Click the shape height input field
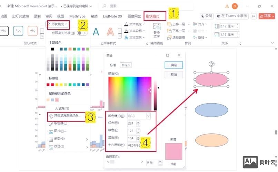Image resolution: width=278 pixels, height=172 pixels. [228, 26]
